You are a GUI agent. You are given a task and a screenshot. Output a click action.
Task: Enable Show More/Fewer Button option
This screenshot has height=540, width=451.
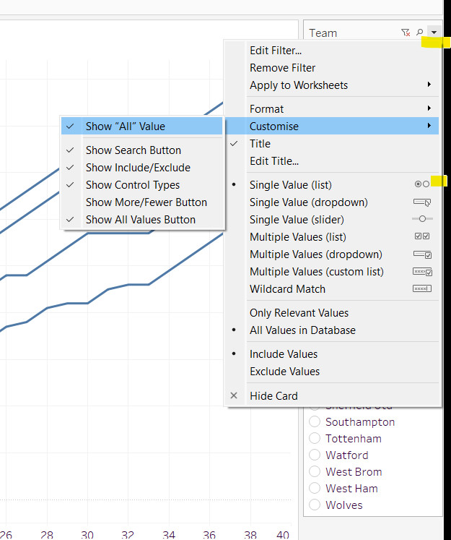(x=142, y=202)
